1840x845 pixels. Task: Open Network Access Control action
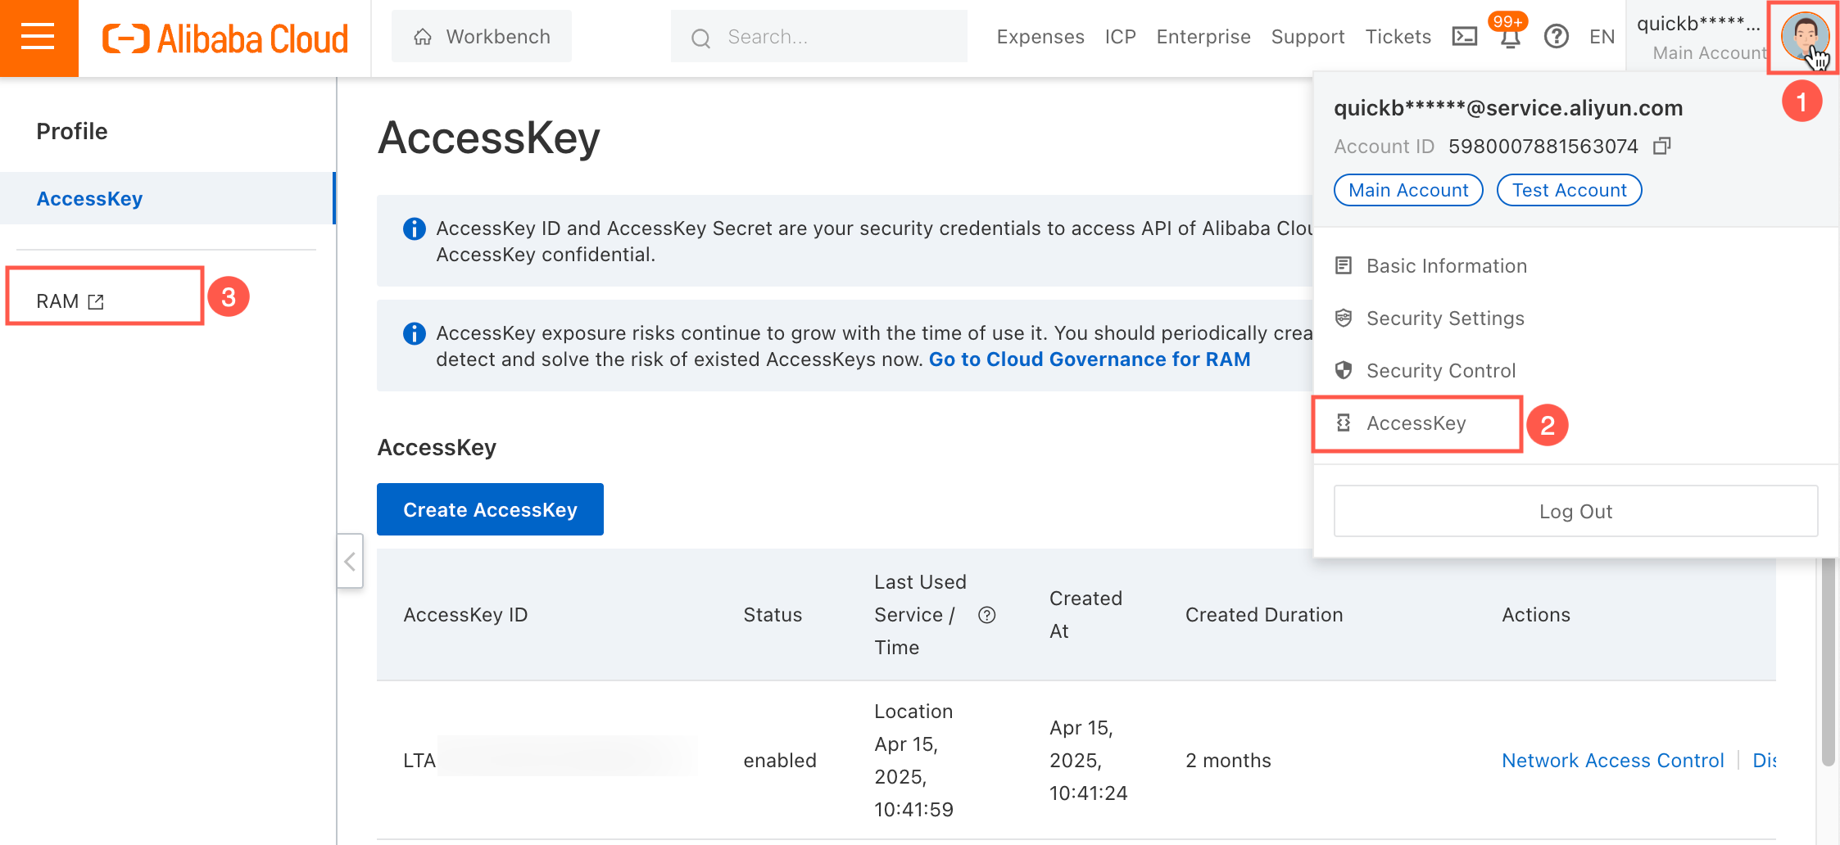click(1612, 761)
